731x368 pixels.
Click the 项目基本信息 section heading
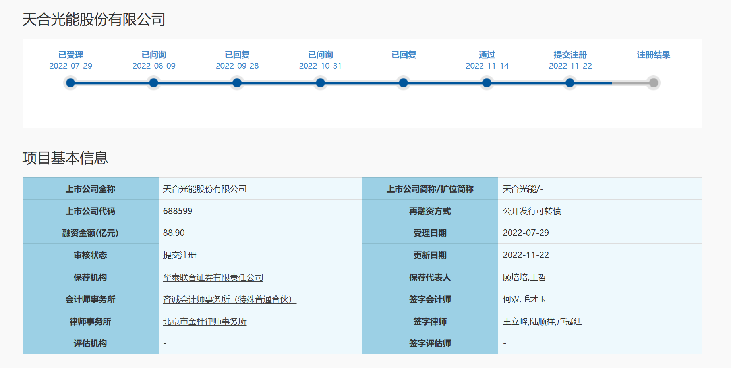[x=65, y=158]
